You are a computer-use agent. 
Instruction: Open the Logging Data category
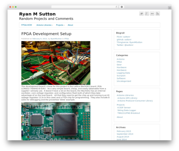(x=123, y=73)
